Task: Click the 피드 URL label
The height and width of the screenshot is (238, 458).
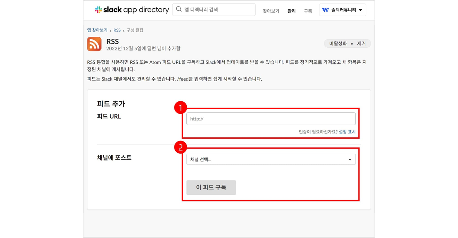Action: [x=109, y=116]
